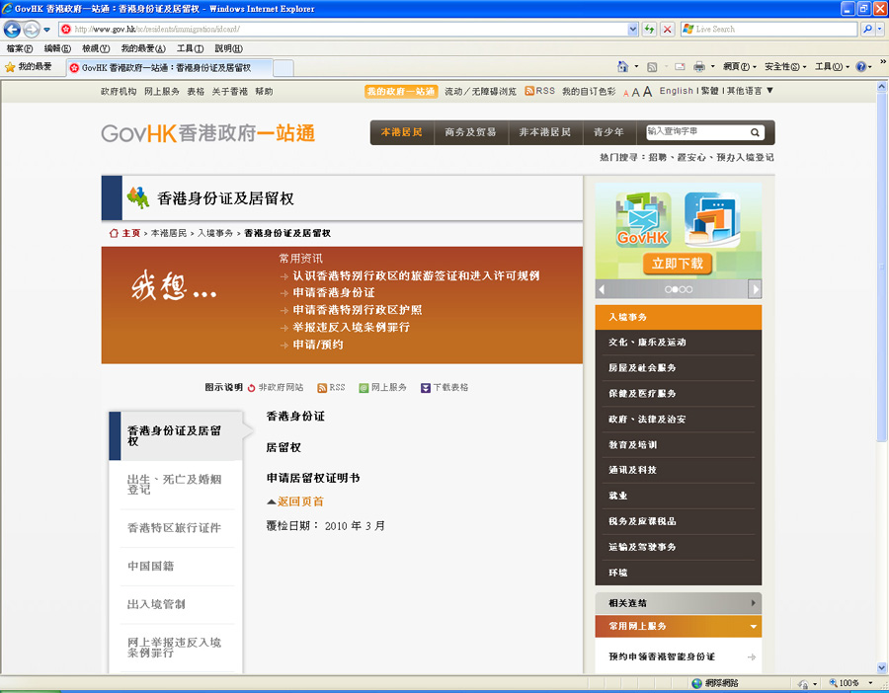
Task: Click the site search magnifier icon
Action: [756, 132]
